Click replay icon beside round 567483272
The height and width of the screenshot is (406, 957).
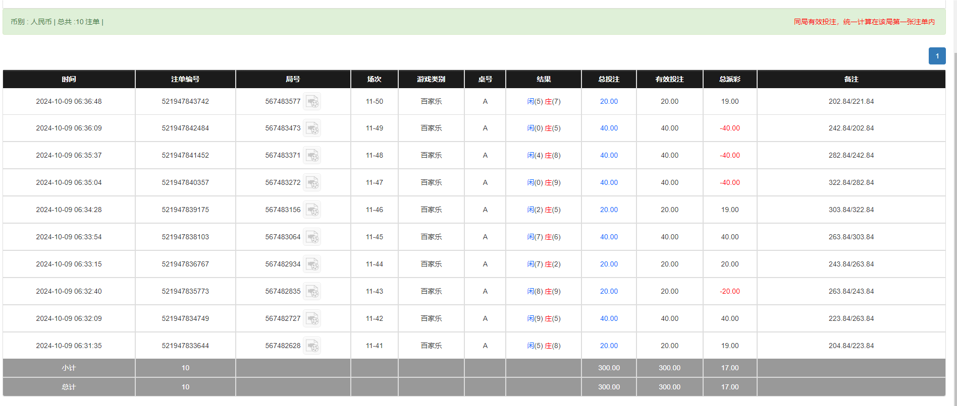pos(312,183)
